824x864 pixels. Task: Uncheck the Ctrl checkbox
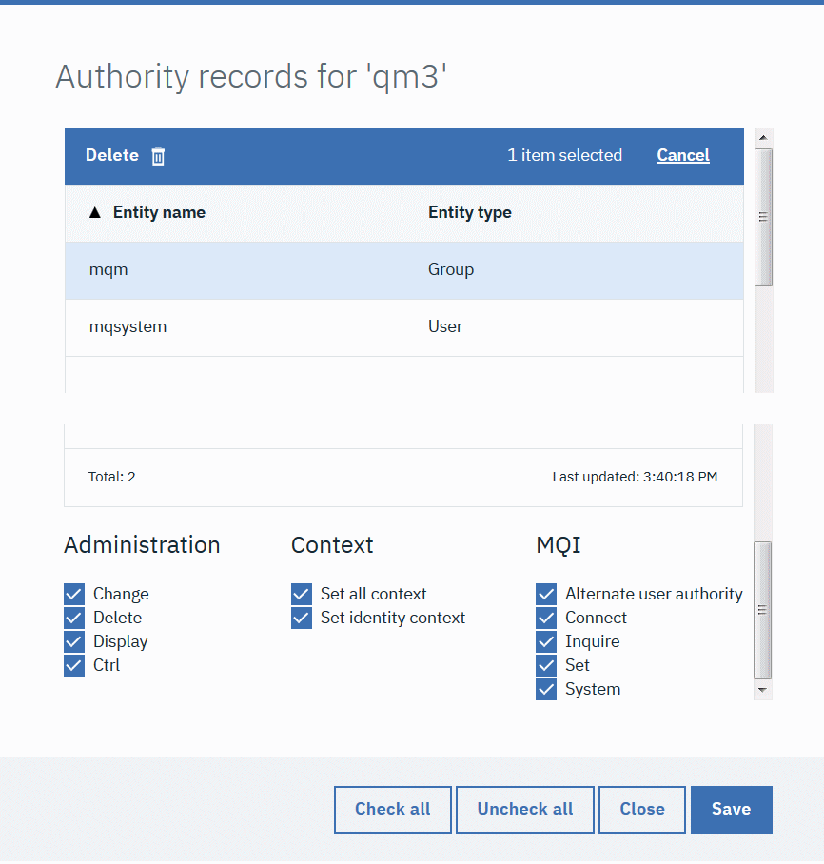74,665
